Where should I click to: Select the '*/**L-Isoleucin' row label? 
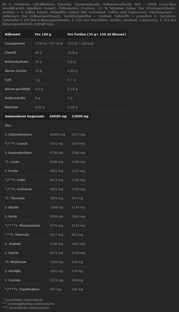18,189
